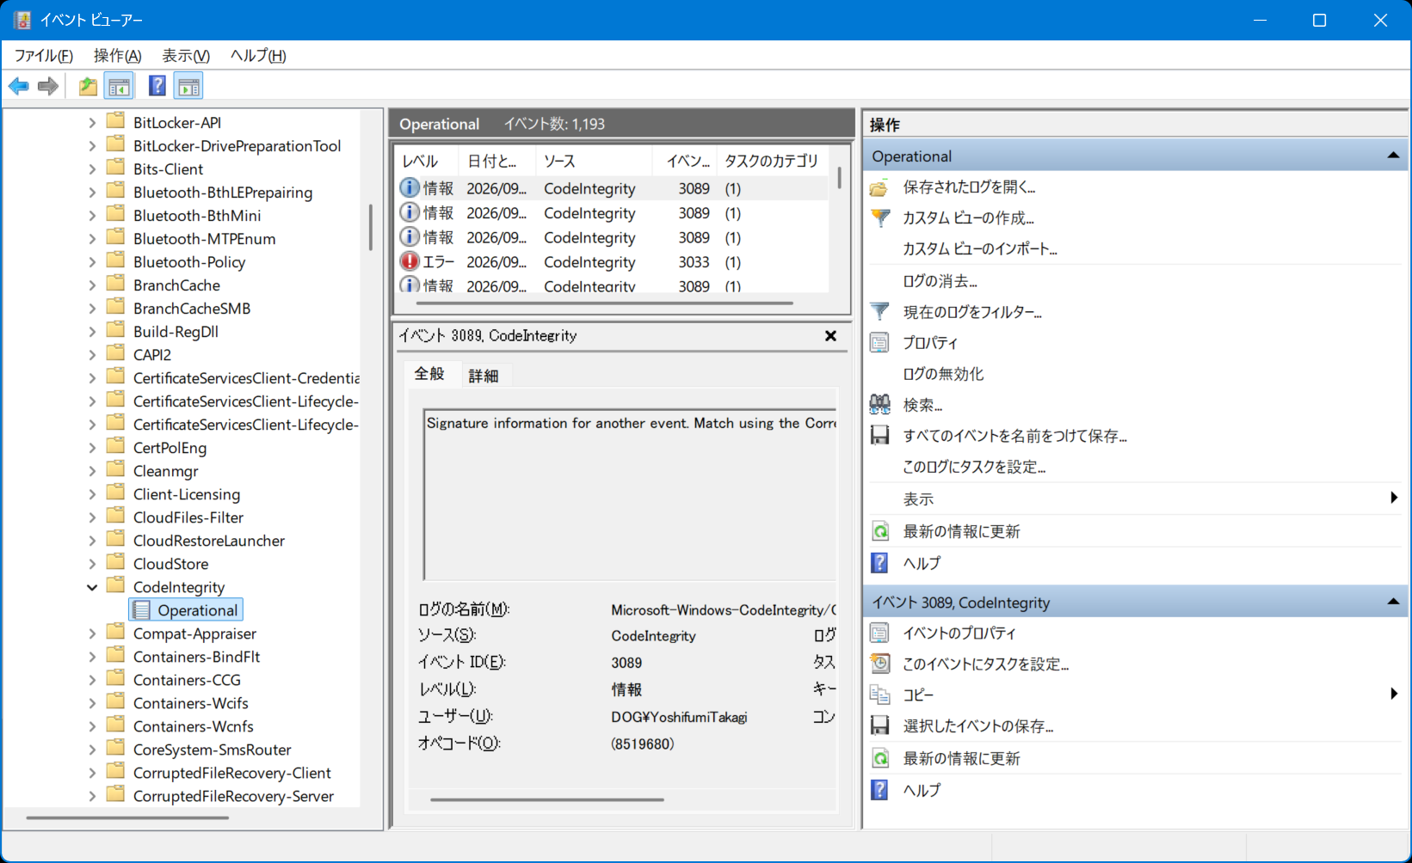Image resolution: width=1412 pixels, height=863 pixels.
Task: Expand the BitLocker-API tree node
Action: click(92, 123)
